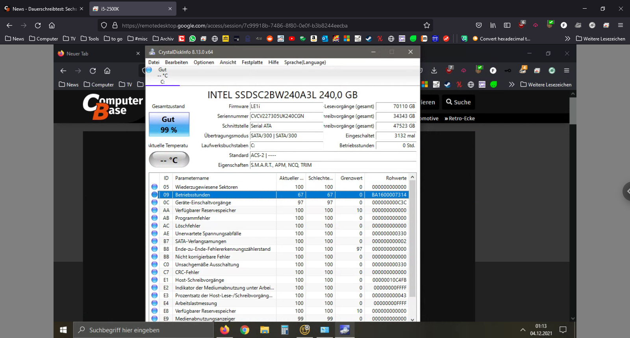Click the Gut 99 % health status button
The image size is (630, 338).
coord(169,124)
